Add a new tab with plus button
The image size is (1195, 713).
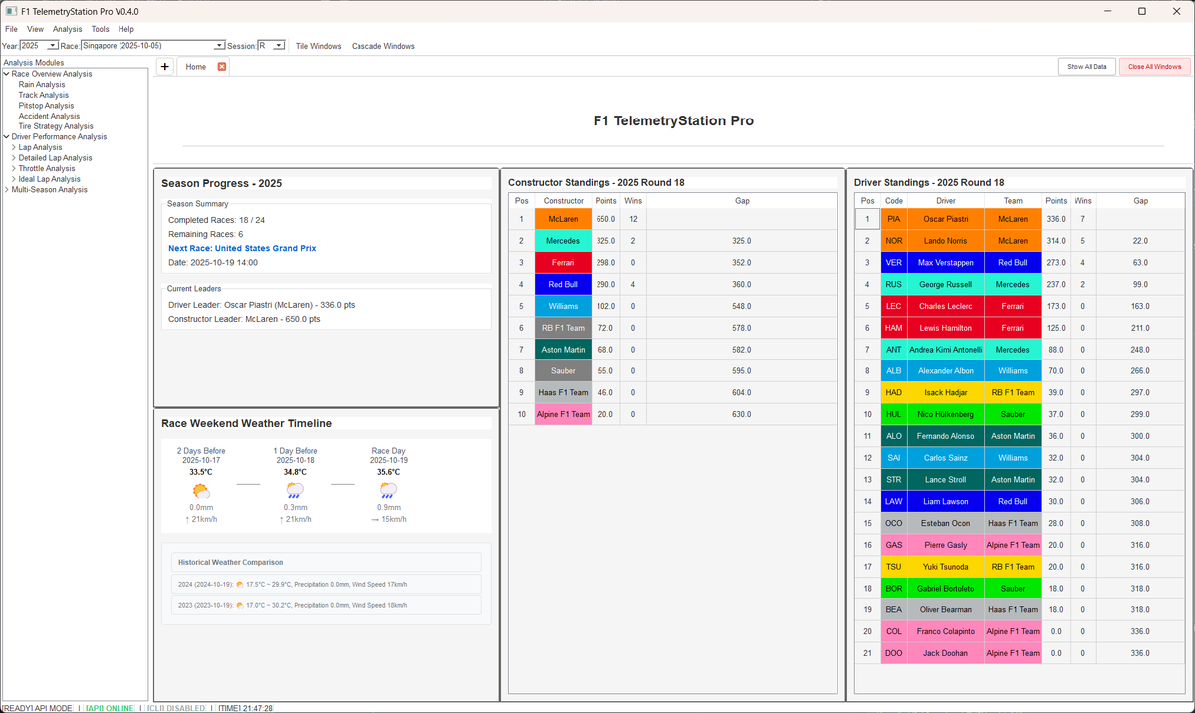(x=164, y=67)
